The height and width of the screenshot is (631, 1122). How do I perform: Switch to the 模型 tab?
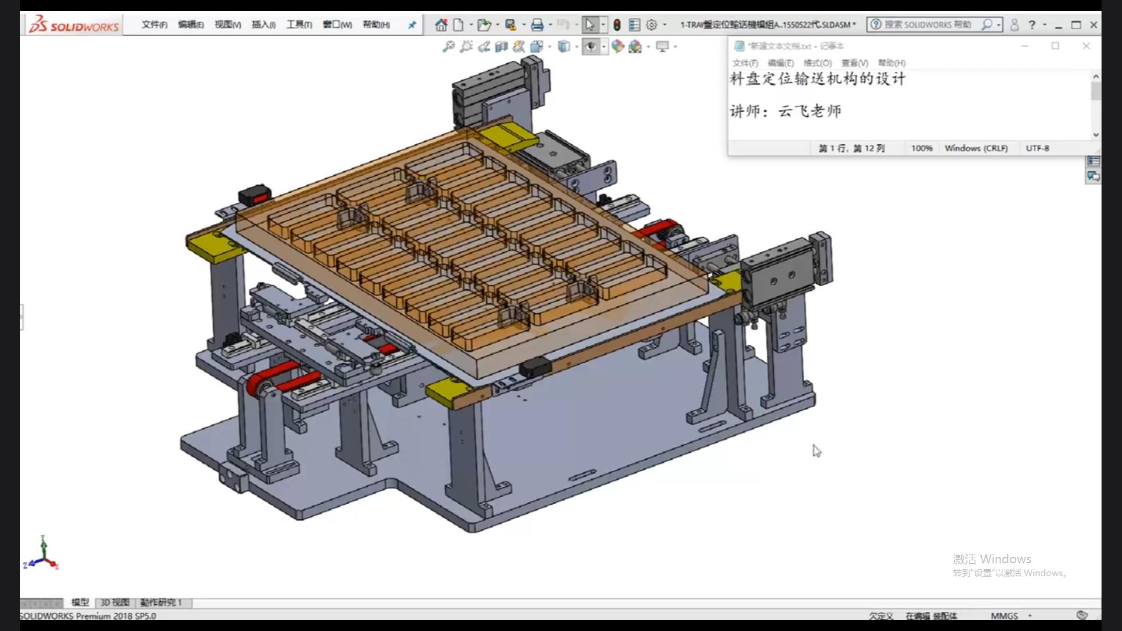coord(80,602)
